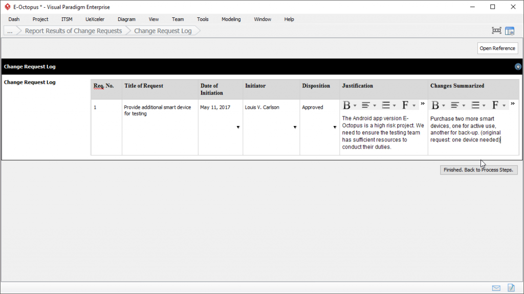Open the Initiator dropdown for Louis V. Carlson
The width and height of the screenshot is (524, 294).
pyautogui.click(x=294, y=128)
